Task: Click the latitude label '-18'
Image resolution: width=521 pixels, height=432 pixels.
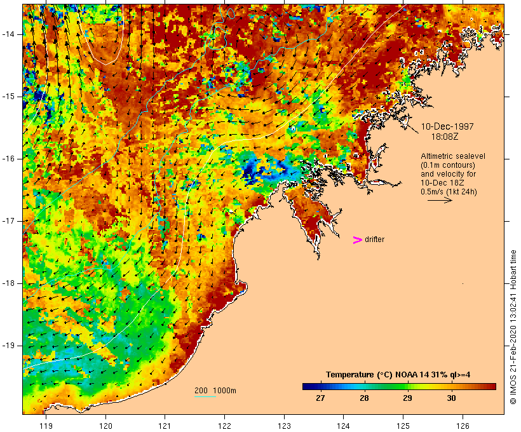Action: [x=8, y=283]
